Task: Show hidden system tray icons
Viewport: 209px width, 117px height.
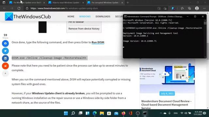Action: coord(161,113)
